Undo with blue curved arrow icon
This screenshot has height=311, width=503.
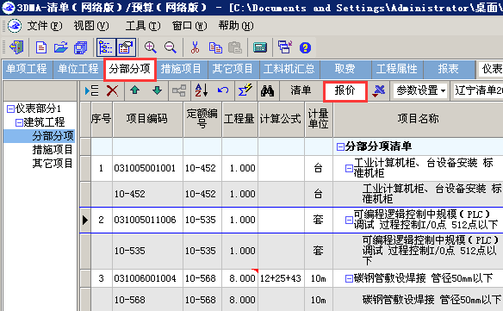coord(223,90)
